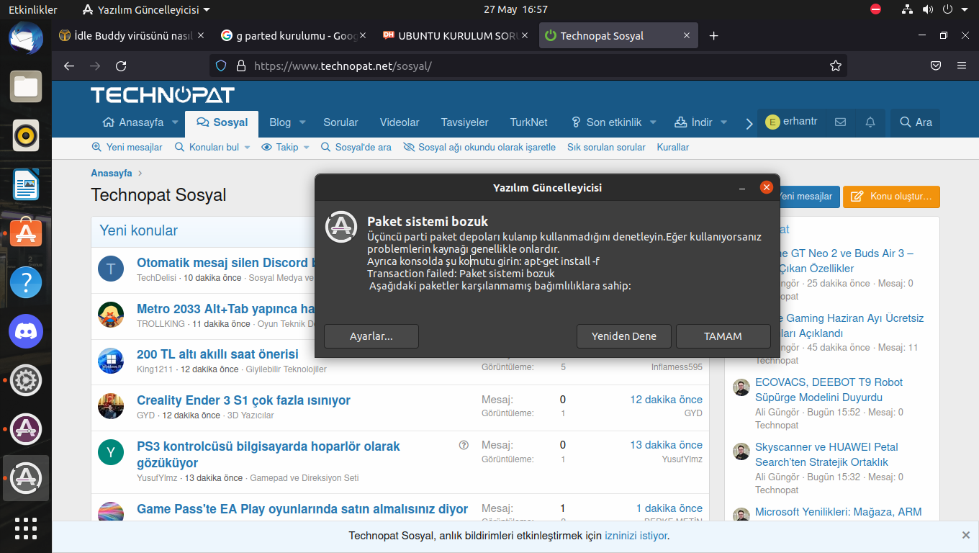The height and width of the screenshot is (553, 979).
Task: Open system power menu arrow
Action: [966, 9]
